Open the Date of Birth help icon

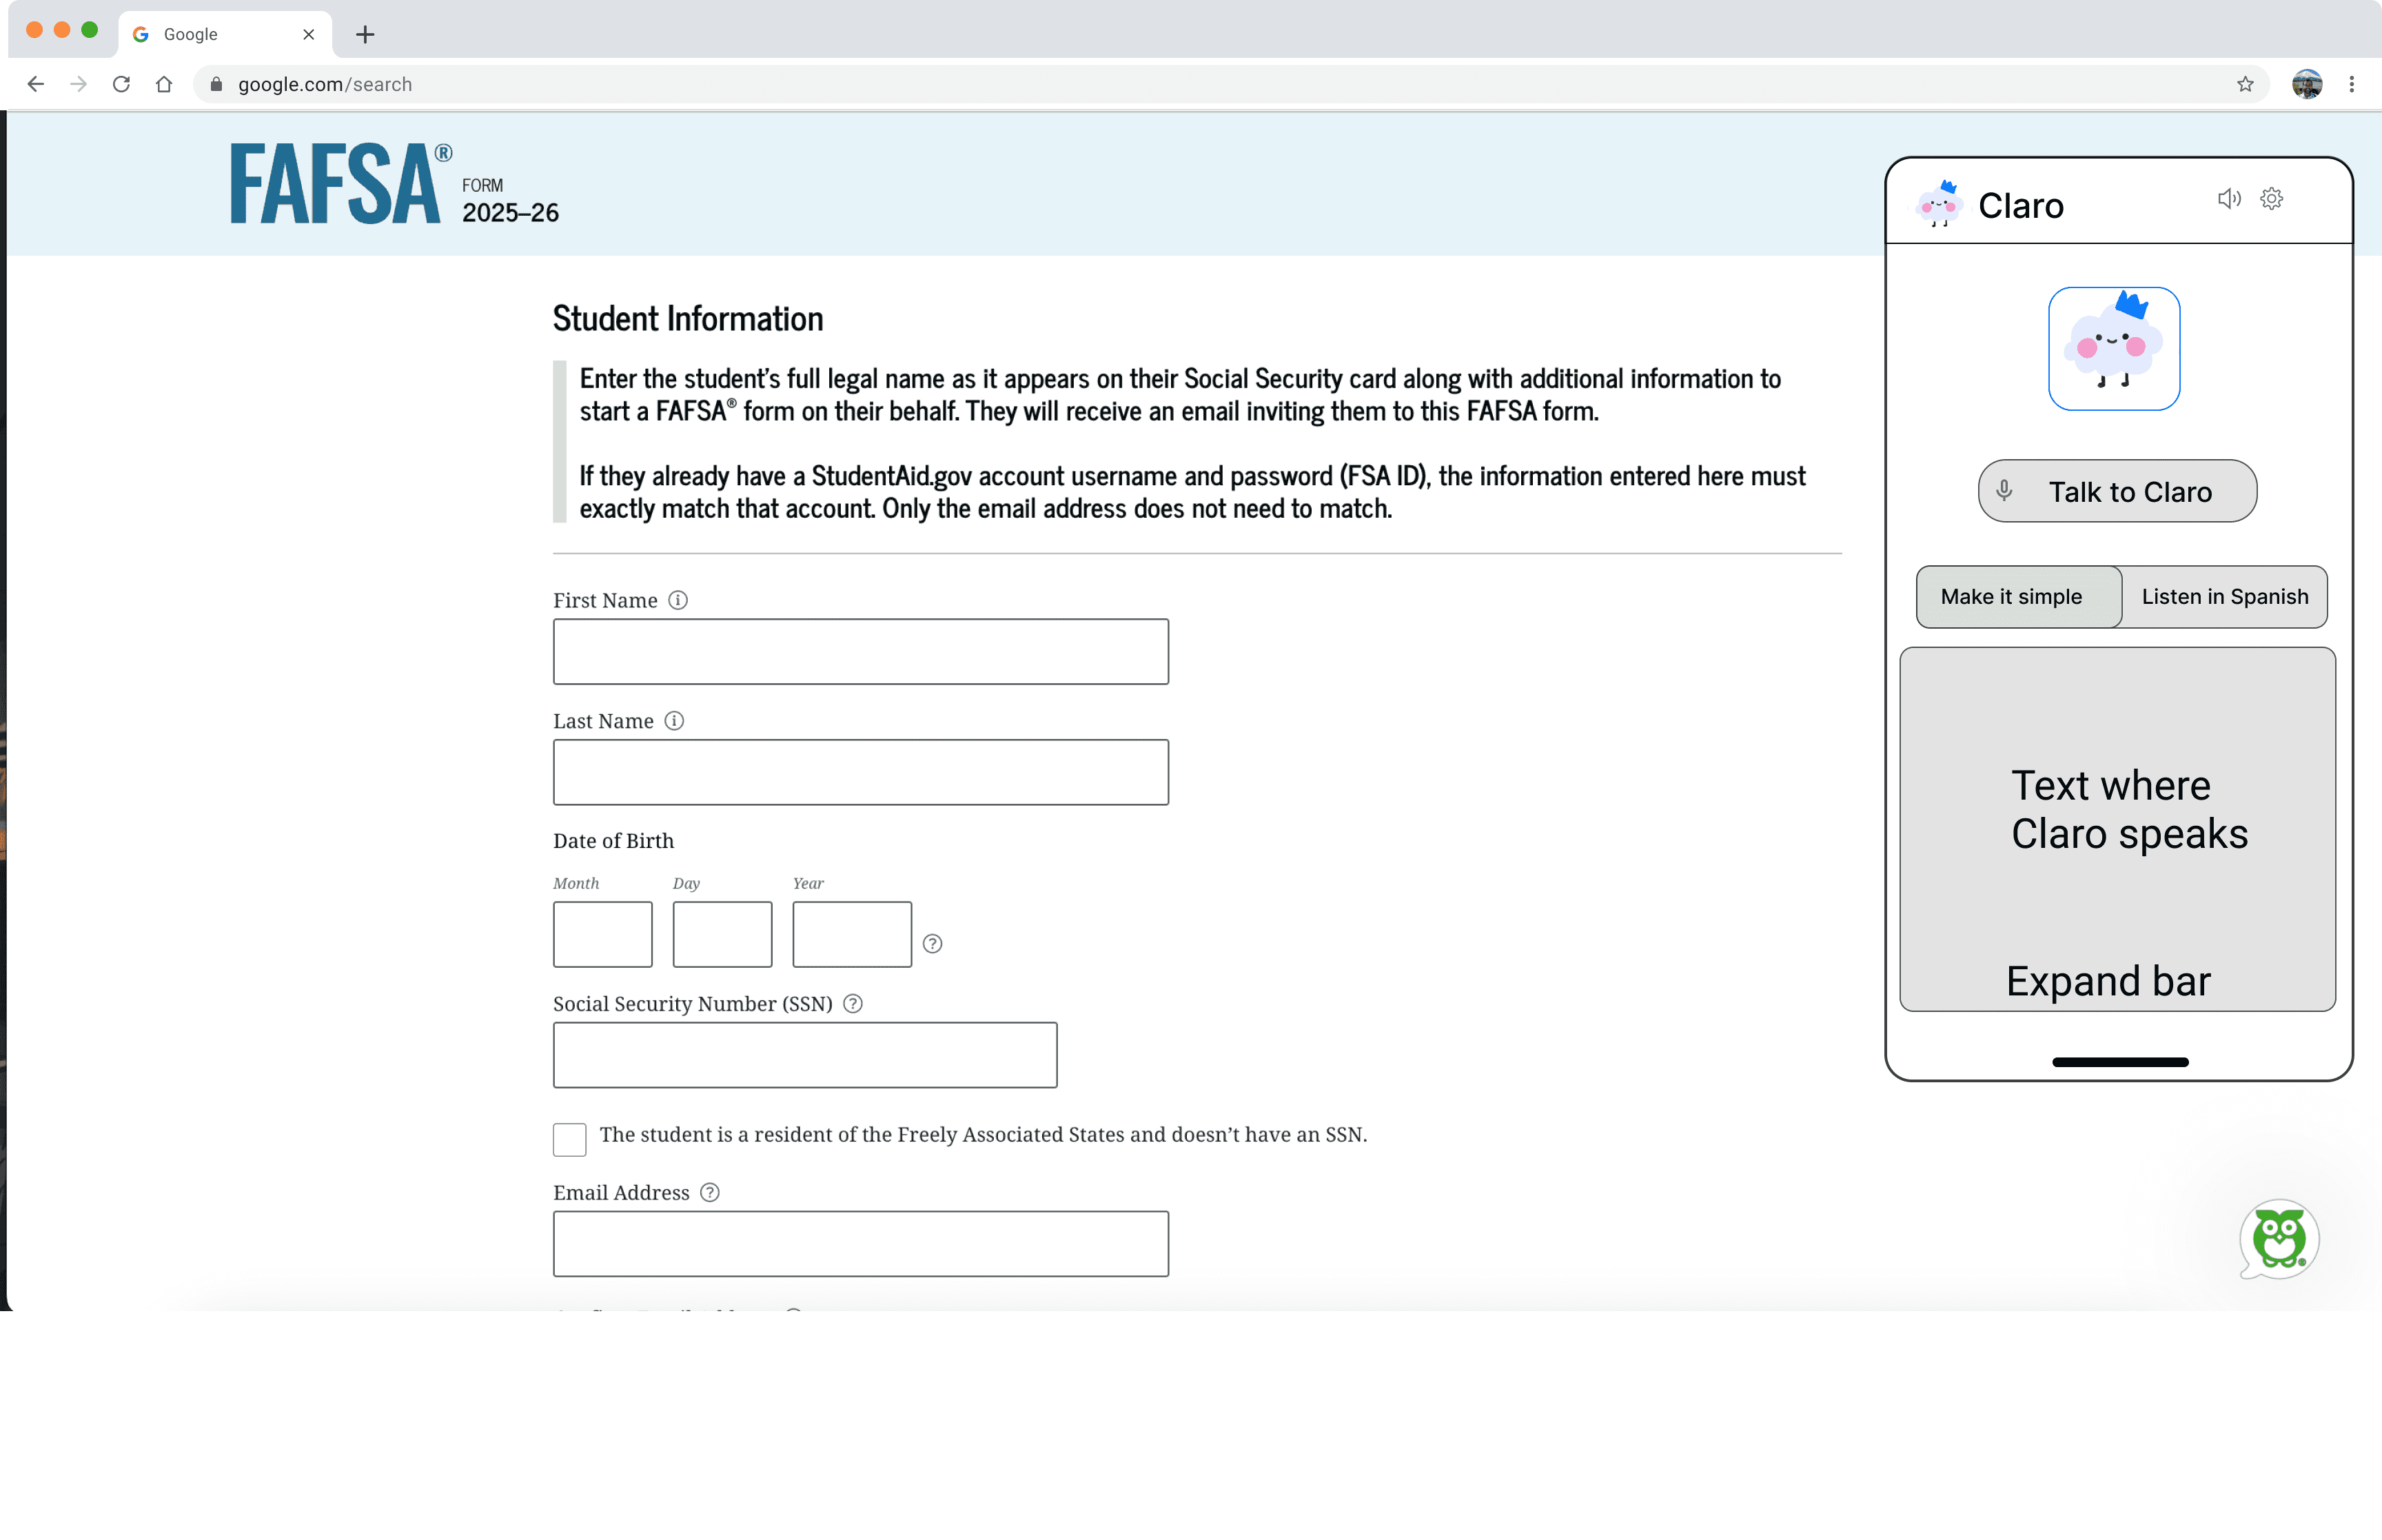933,944
